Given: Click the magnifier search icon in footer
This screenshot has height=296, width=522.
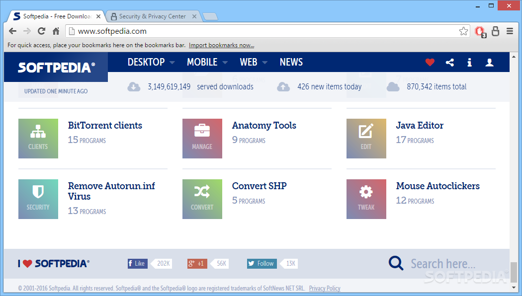Looking at the screenshot, I should [396, 263].
